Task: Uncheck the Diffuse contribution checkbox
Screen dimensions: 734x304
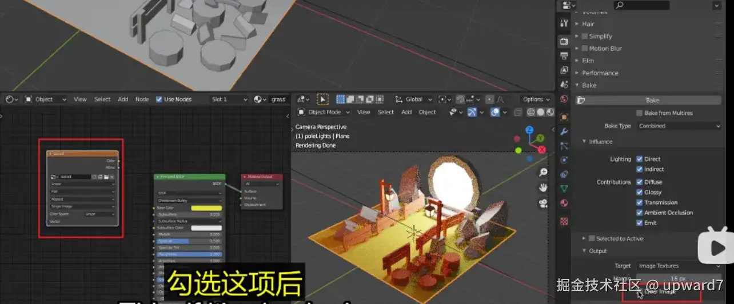Action: [640, 182]
